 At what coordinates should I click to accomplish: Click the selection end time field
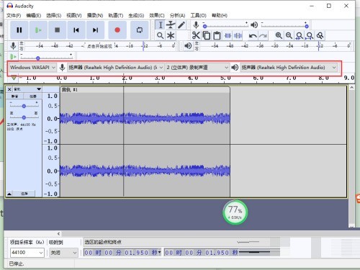(202, 253)
